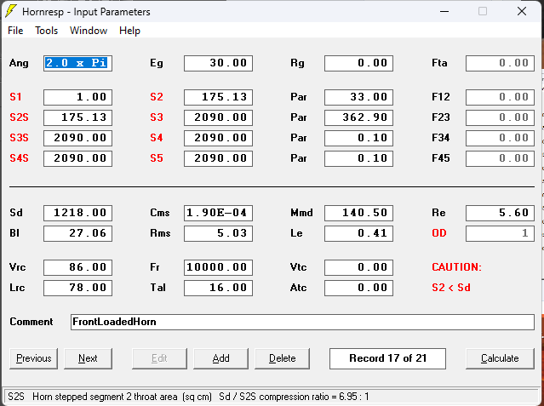
Task: Select the S2S input field
Action: pyautogui.click(x=77, y=117)
